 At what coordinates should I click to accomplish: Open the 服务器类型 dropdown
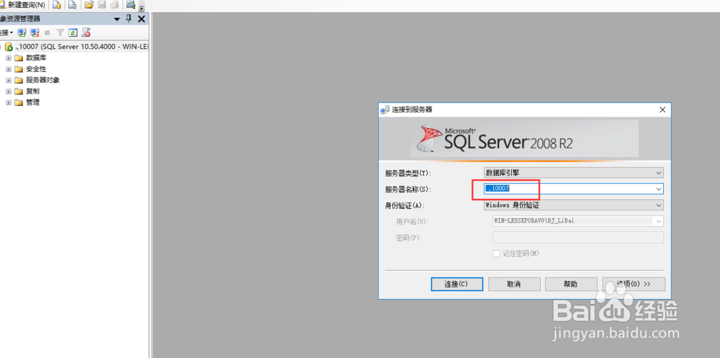[x=574, y=173]
